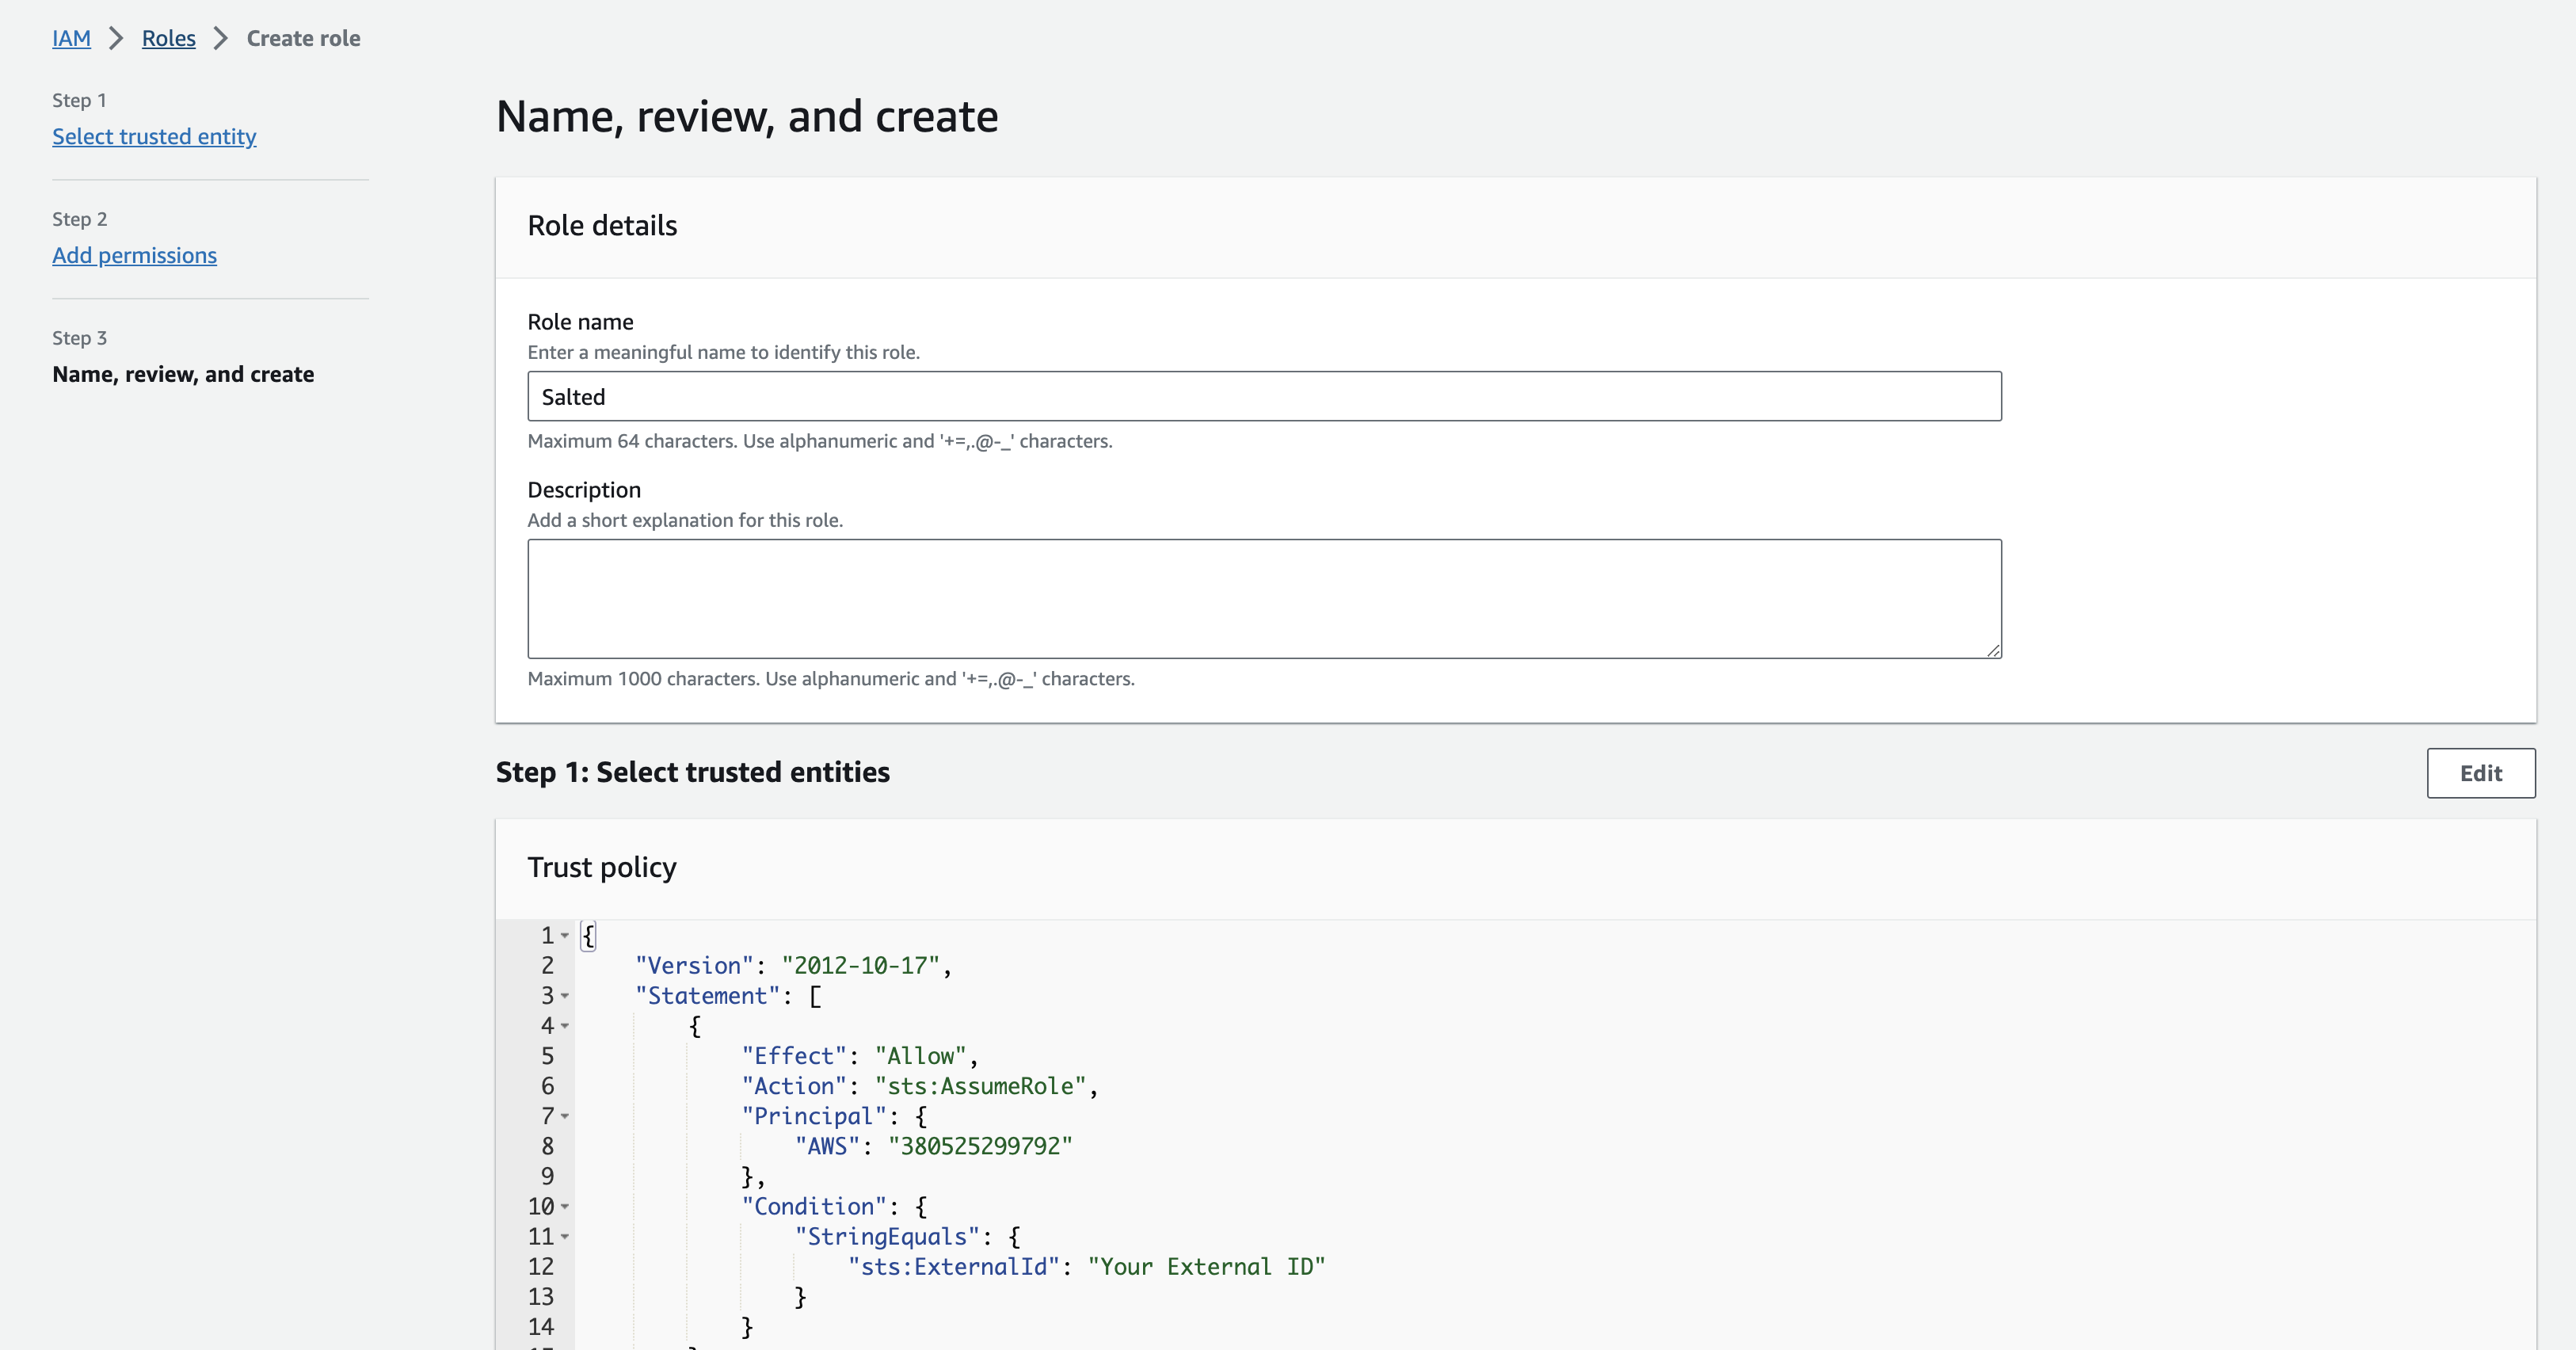Click the "380525299792" account ID
Viewport: 2576px width, 1350px height.
pos(980,1146)
